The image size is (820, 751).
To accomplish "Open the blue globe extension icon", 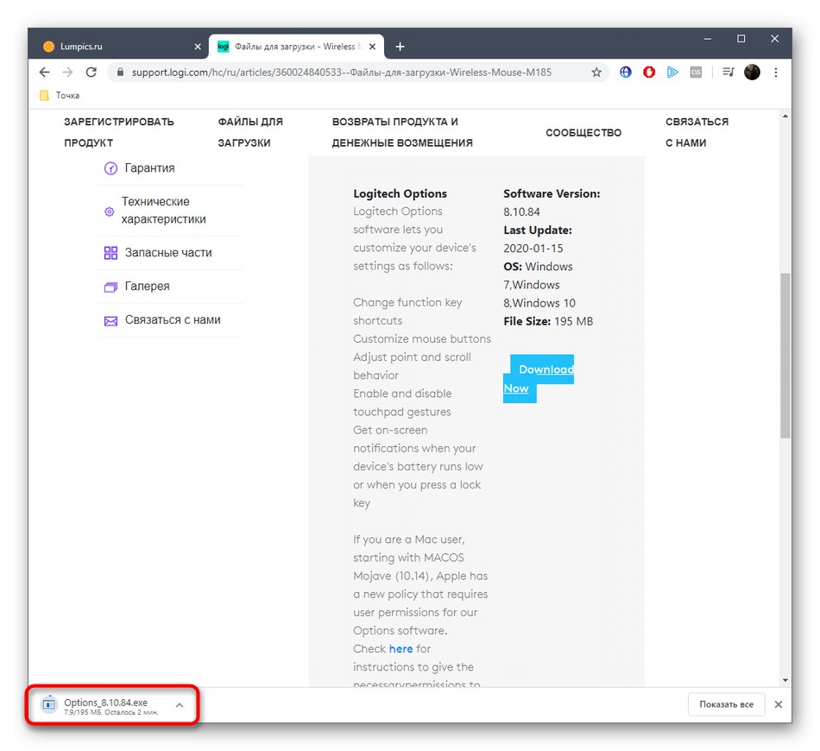I will 626,73.
